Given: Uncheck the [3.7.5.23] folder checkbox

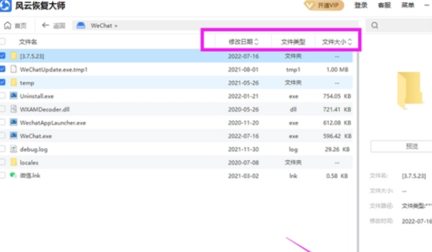Looking at the screenshot, I should (x=2, y=56).
